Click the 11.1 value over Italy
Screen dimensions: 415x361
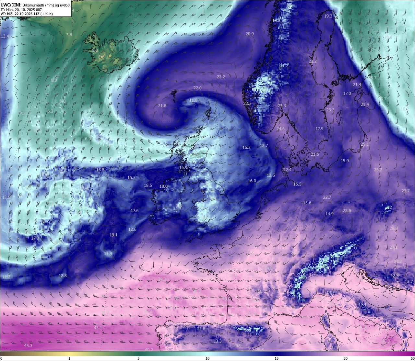coord(362,304)
